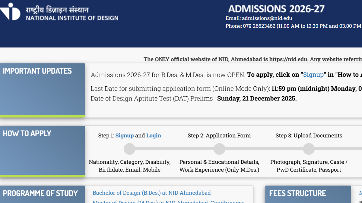Open the Master of Design programme link
Viewport: 362px width, 203px height.
point(168,201)
